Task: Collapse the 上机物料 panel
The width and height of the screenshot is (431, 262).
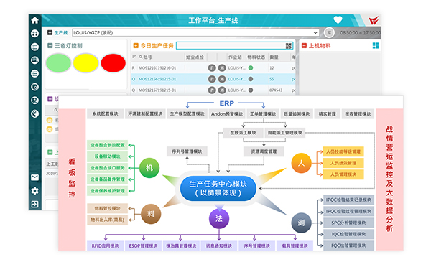Action: click(304, 46)
